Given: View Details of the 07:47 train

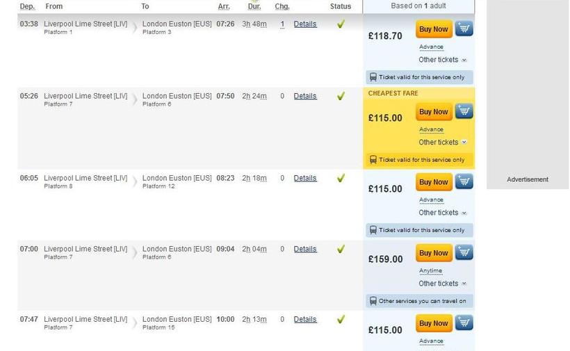Looking at the screenshot, I should (305, 320).
